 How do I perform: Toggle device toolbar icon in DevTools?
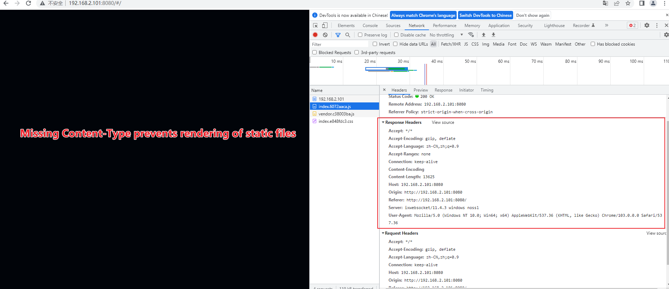click(325, 25)
